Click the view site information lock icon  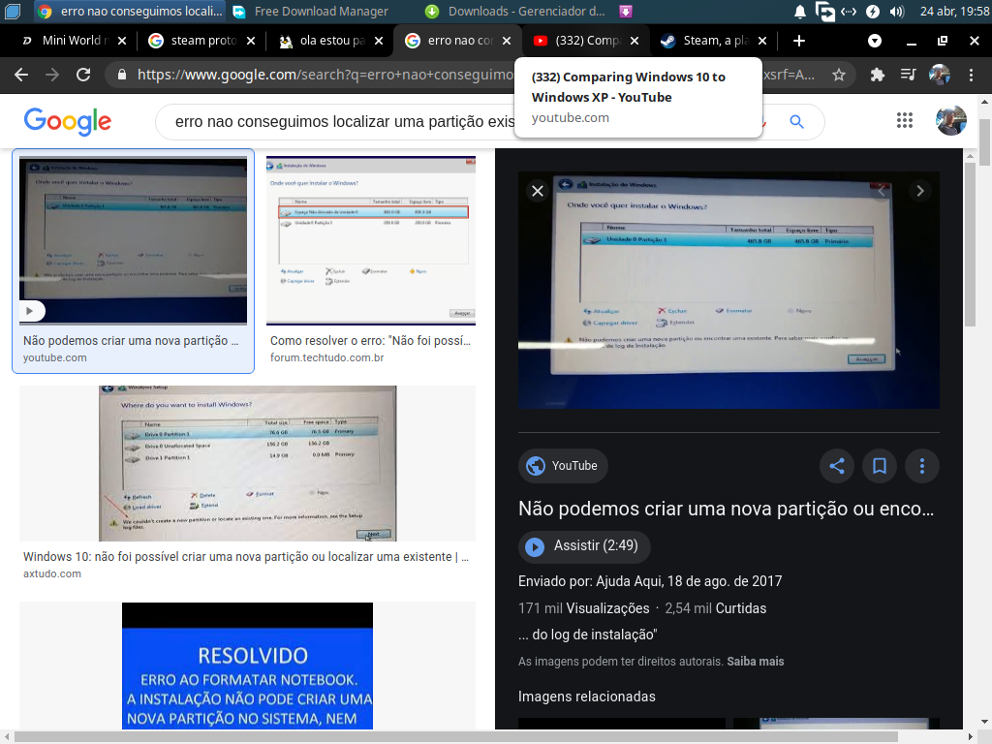tap(122, 75)
